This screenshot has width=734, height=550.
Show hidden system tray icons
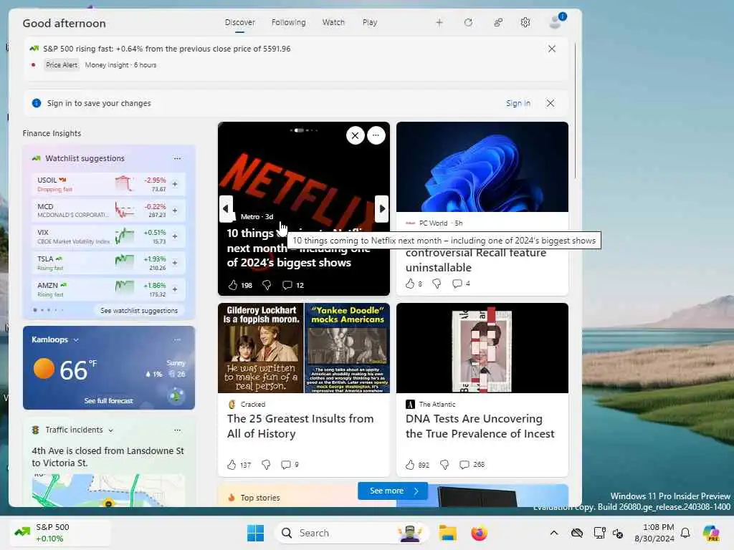[554, 533]
